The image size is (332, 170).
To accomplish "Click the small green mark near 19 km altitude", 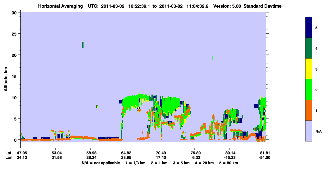I will (213, 58).
